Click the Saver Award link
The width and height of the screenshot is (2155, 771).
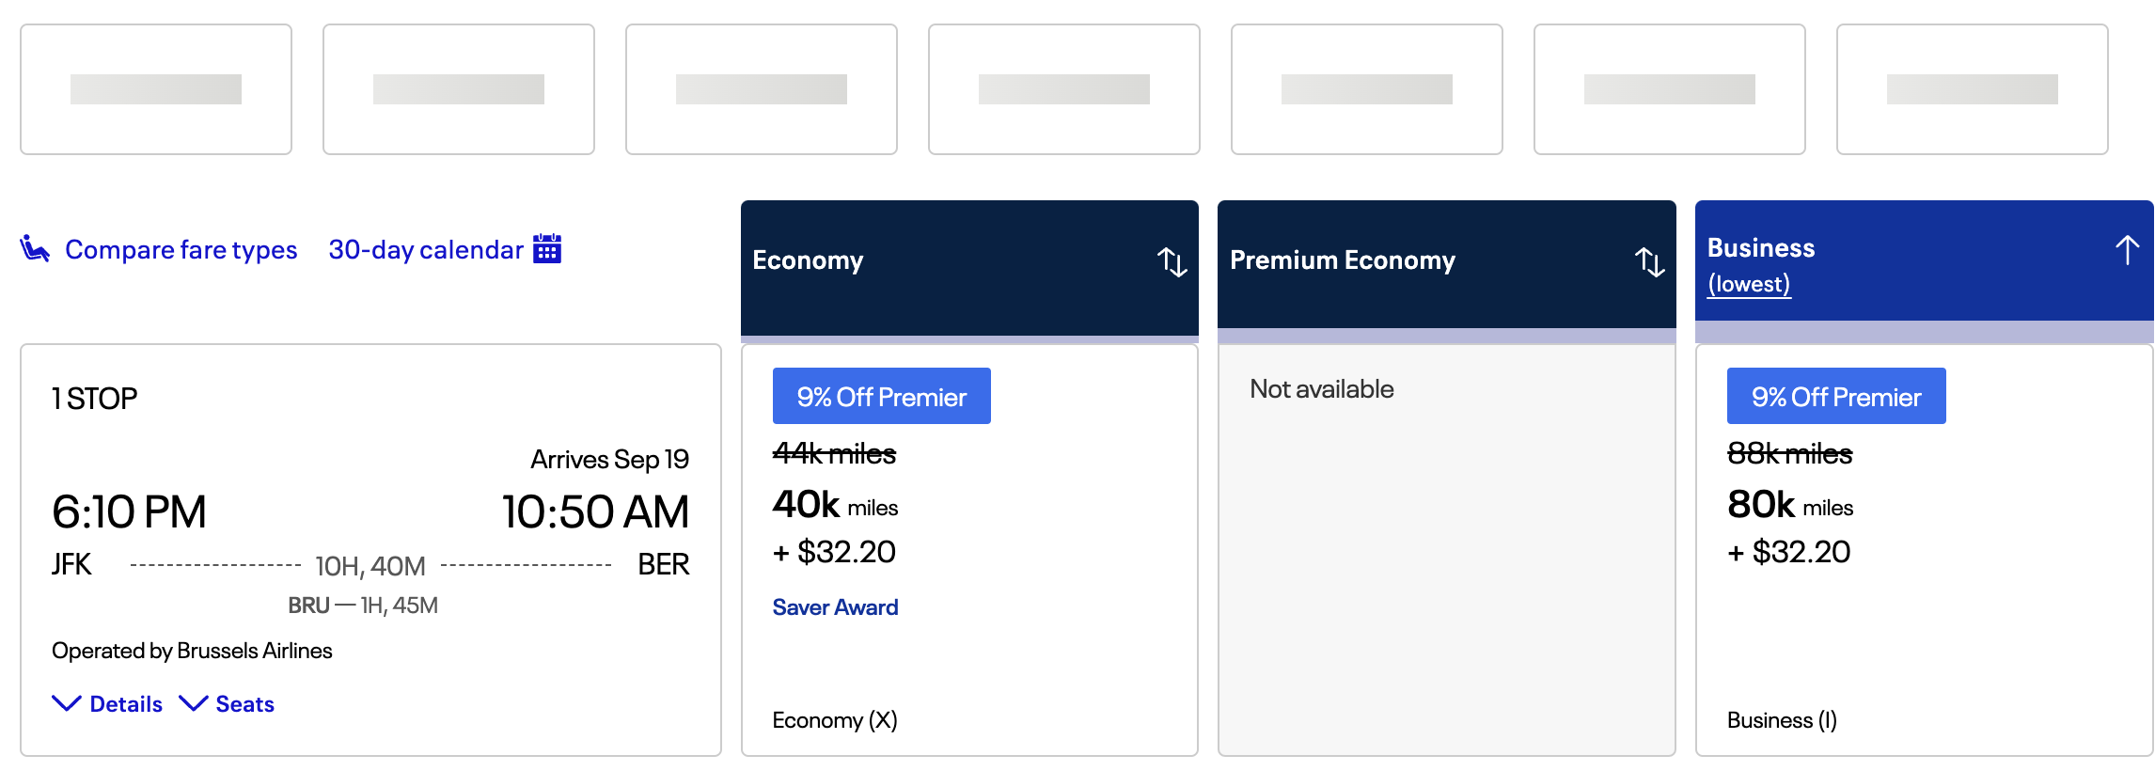[835, 607]
